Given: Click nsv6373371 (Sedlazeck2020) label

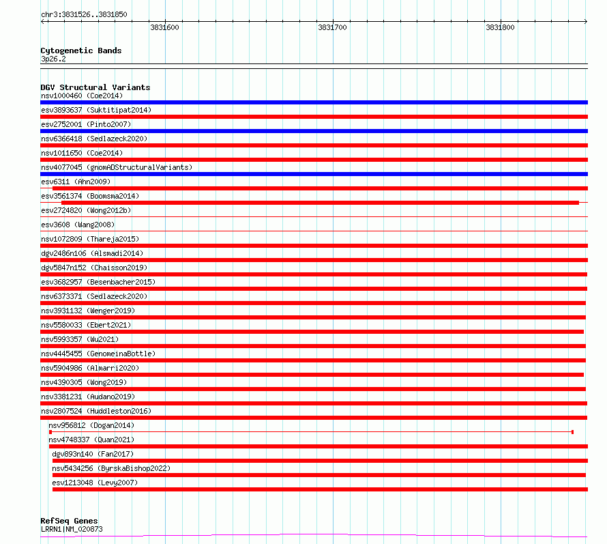Looking at the screenshot, I should coord(94,296).
